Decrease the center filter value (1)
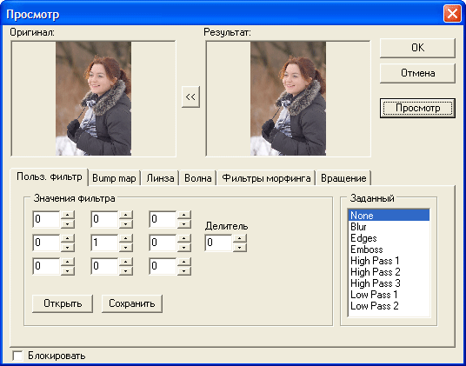Viewport: 466px width, 366px height. [x=126, y=247]
